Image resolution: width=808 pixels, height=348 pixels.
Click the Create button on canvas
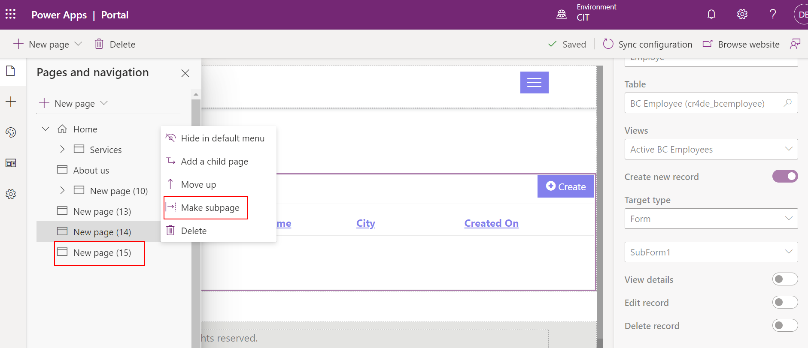566,186
